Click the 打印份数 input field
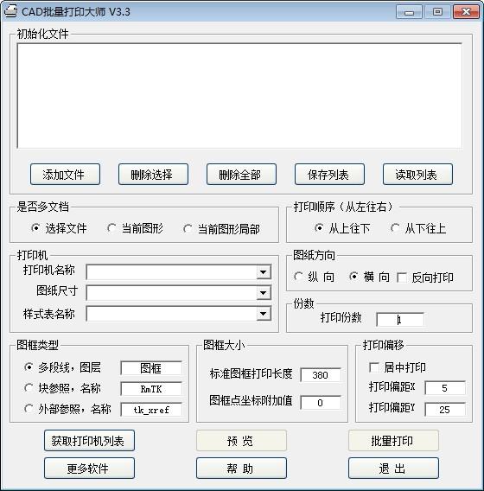 tap(400, 320)
